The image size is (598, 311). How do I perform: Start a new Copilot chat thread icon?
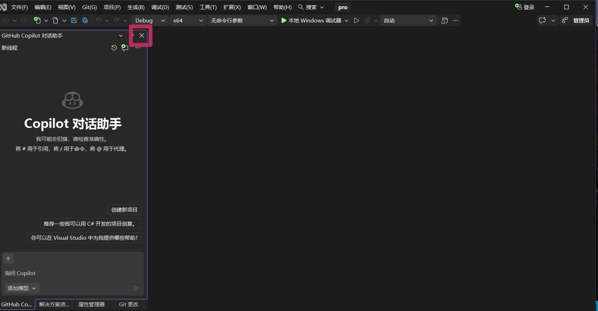tap(125, 48)
